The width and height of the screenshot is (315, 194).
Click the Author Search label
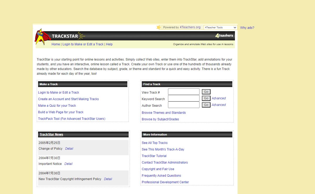[152, 106]
